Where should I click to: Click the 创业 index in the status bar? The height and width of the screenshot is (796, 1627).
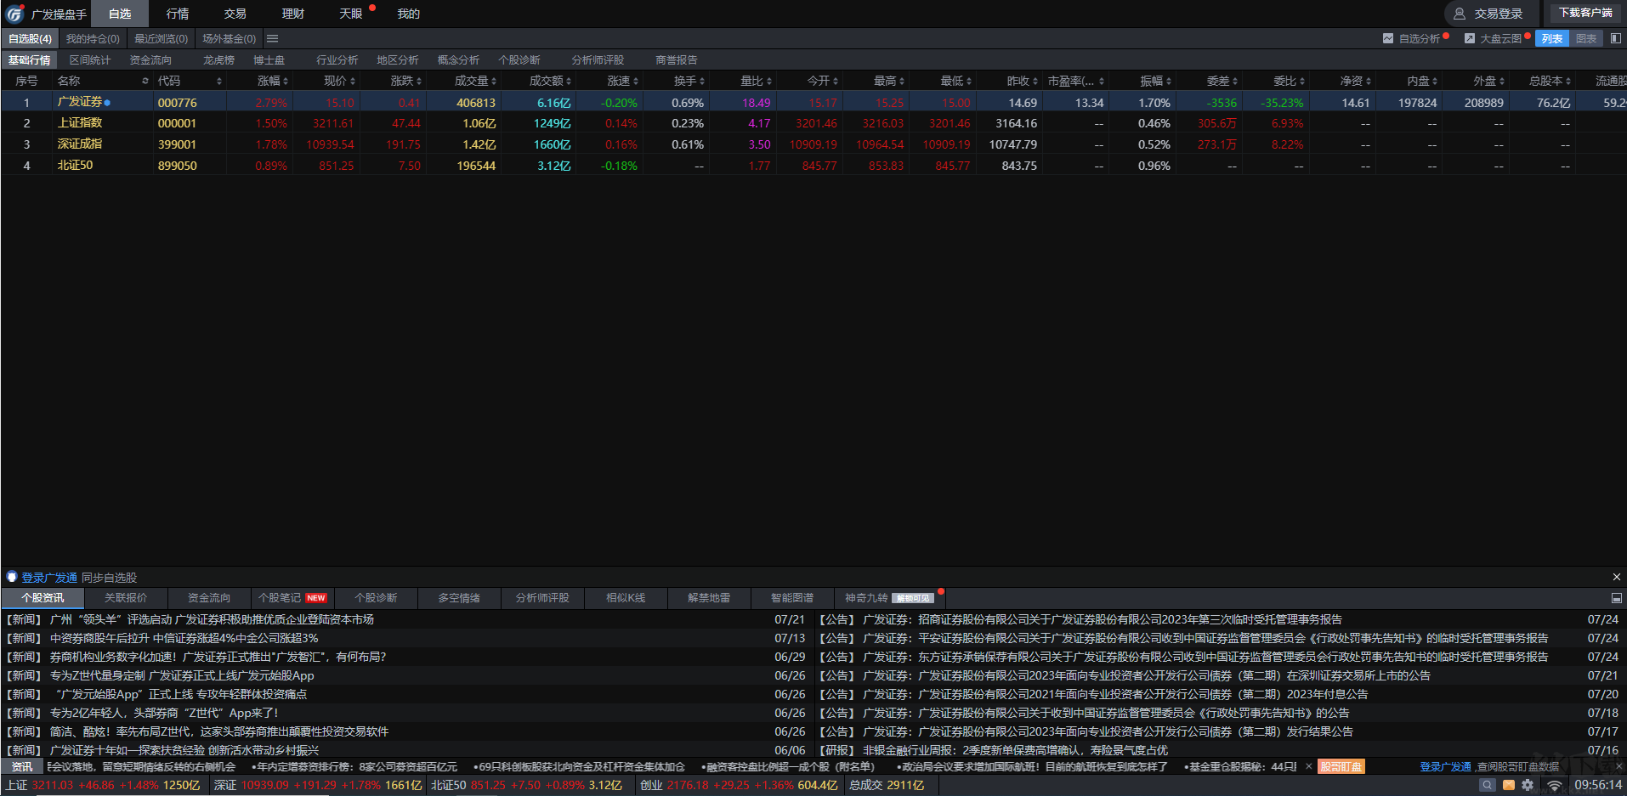(x=740, y=785)
